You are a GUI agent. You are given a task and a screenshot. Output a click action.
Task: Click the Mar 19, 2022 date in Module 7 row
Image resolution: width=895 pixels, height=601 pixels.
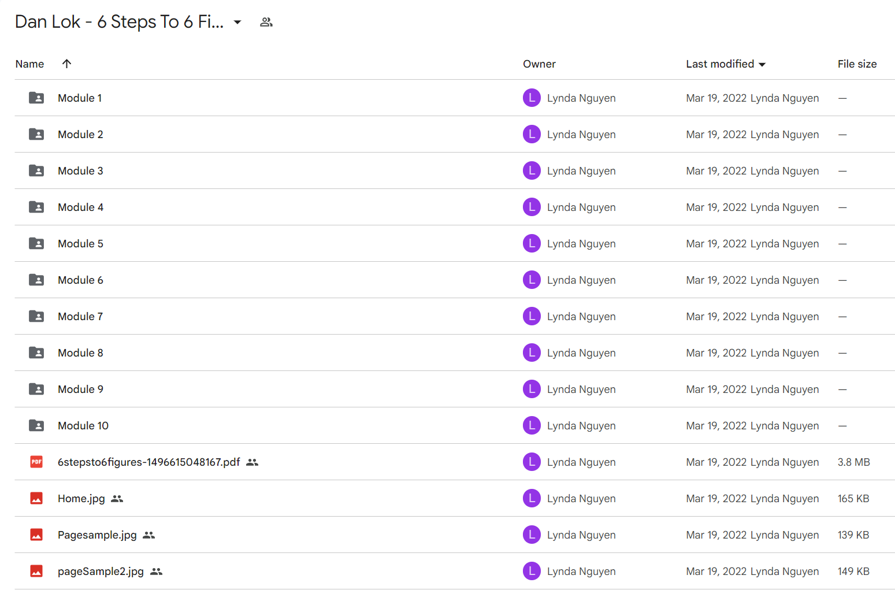pyautogui.click(x=716, y=317)
